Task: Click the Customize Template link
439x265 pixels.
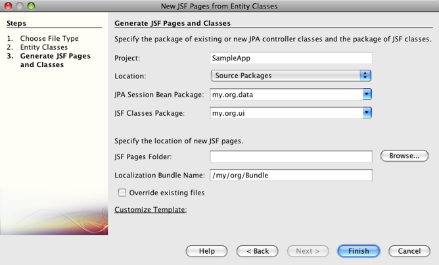Action: [x=150, y=210]
